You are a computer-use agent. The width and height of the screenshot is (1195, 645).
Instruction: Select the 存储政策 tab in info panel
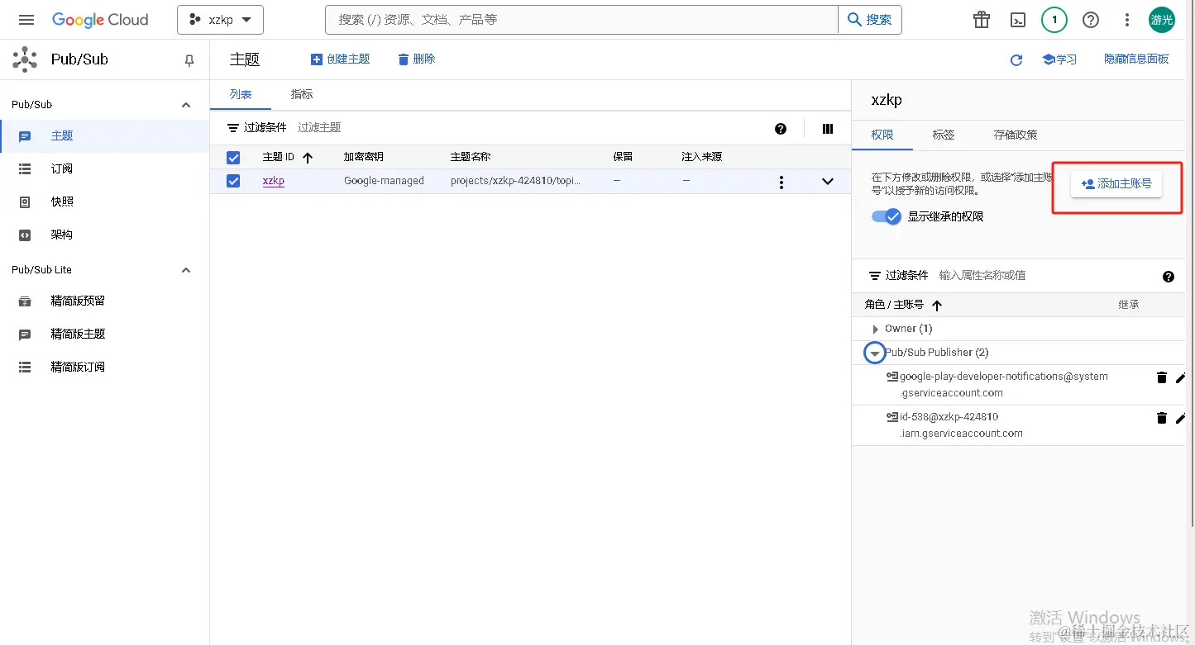(x=1016, y=135)
